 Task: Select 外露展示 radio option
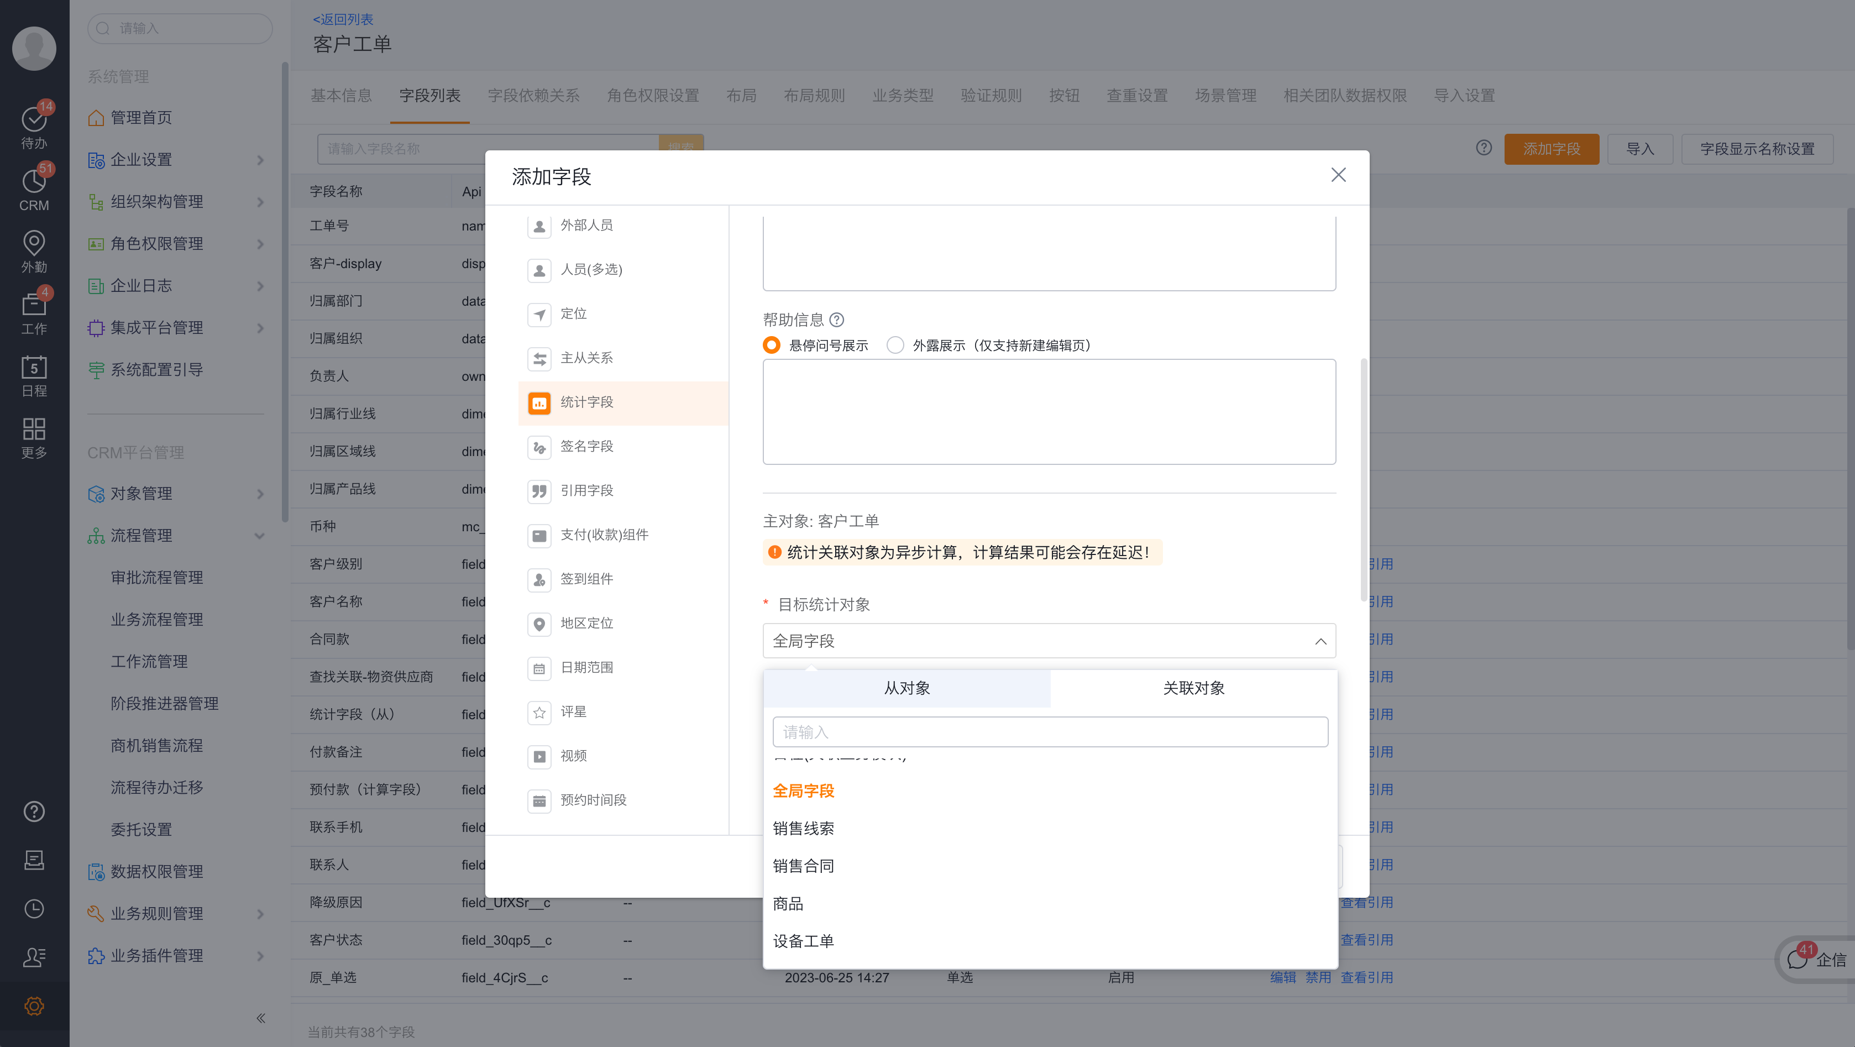(895, 345)
